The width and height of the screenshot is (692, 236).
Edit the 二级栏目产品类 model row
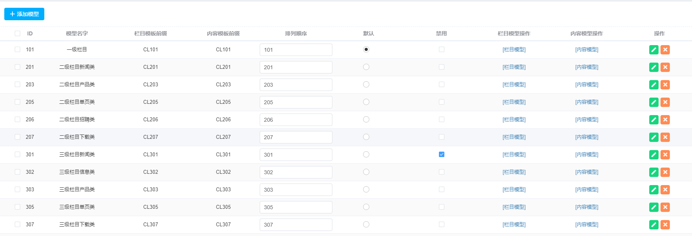[654, 85]
